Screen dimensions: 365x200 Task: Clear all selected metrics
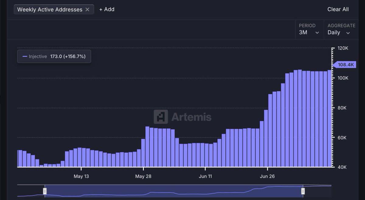coord(338,9)
